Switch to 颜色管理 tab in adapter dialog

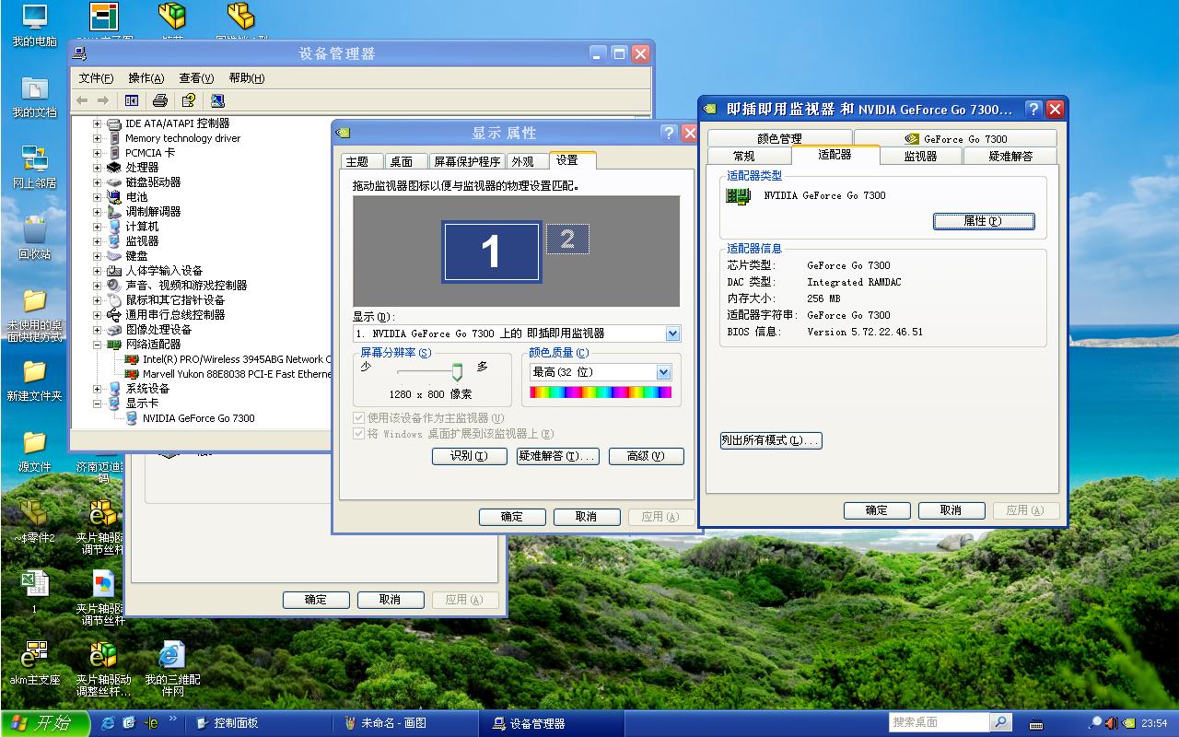point(779,138)
